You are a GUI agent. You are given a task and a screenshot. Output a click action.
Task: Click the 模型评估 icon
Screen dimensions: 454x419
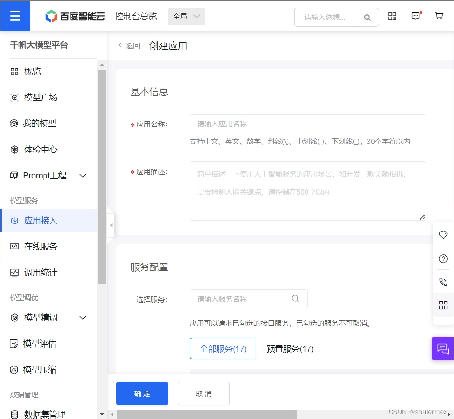pos(14,344)
